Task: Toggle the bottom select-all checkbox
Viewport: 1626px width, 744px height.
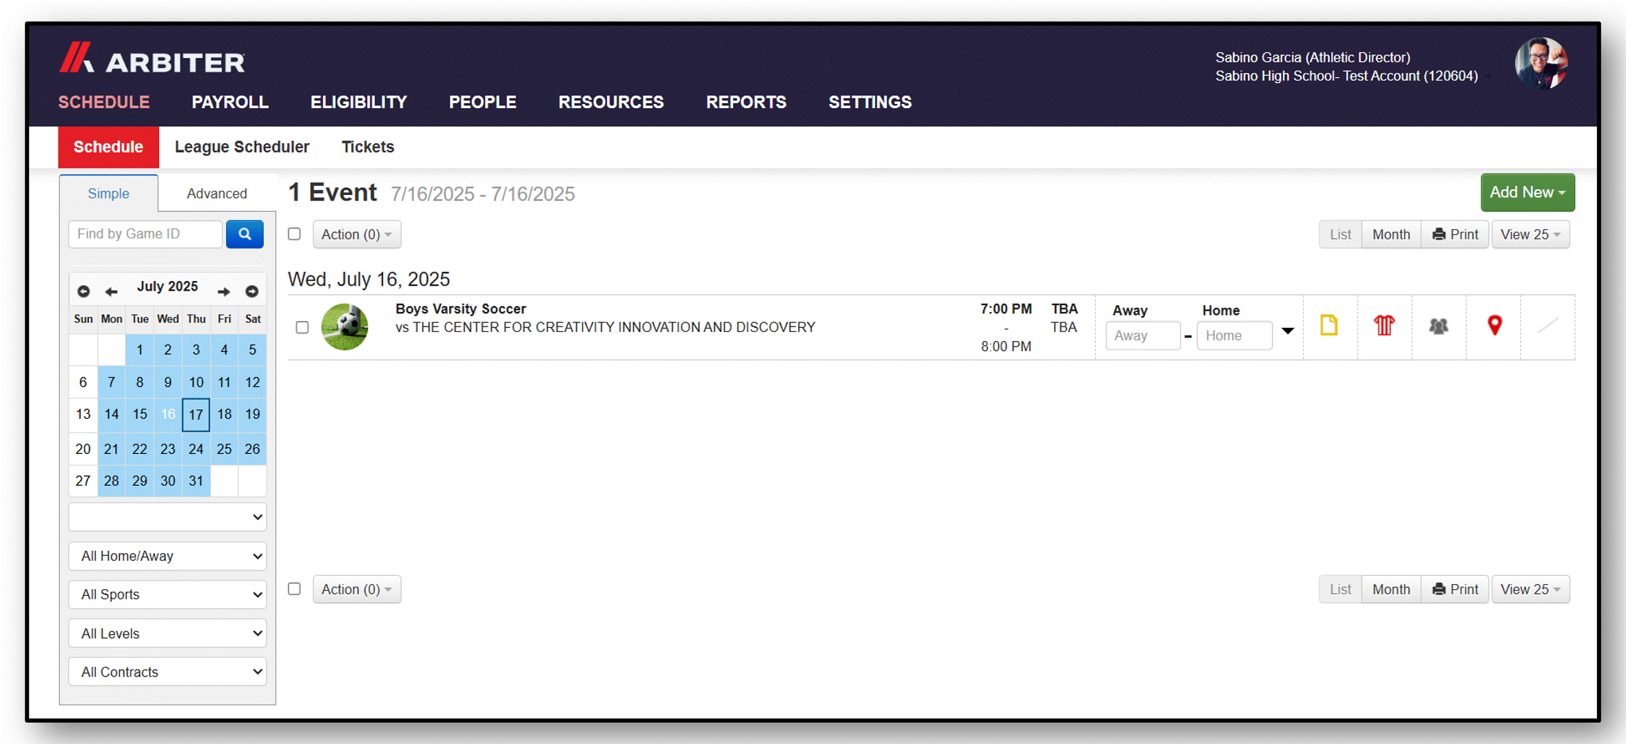Action: pos(294,589)
